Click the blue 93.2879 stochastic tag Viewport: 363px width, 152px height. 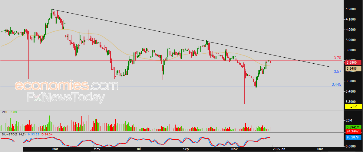(x=353, y=138)
